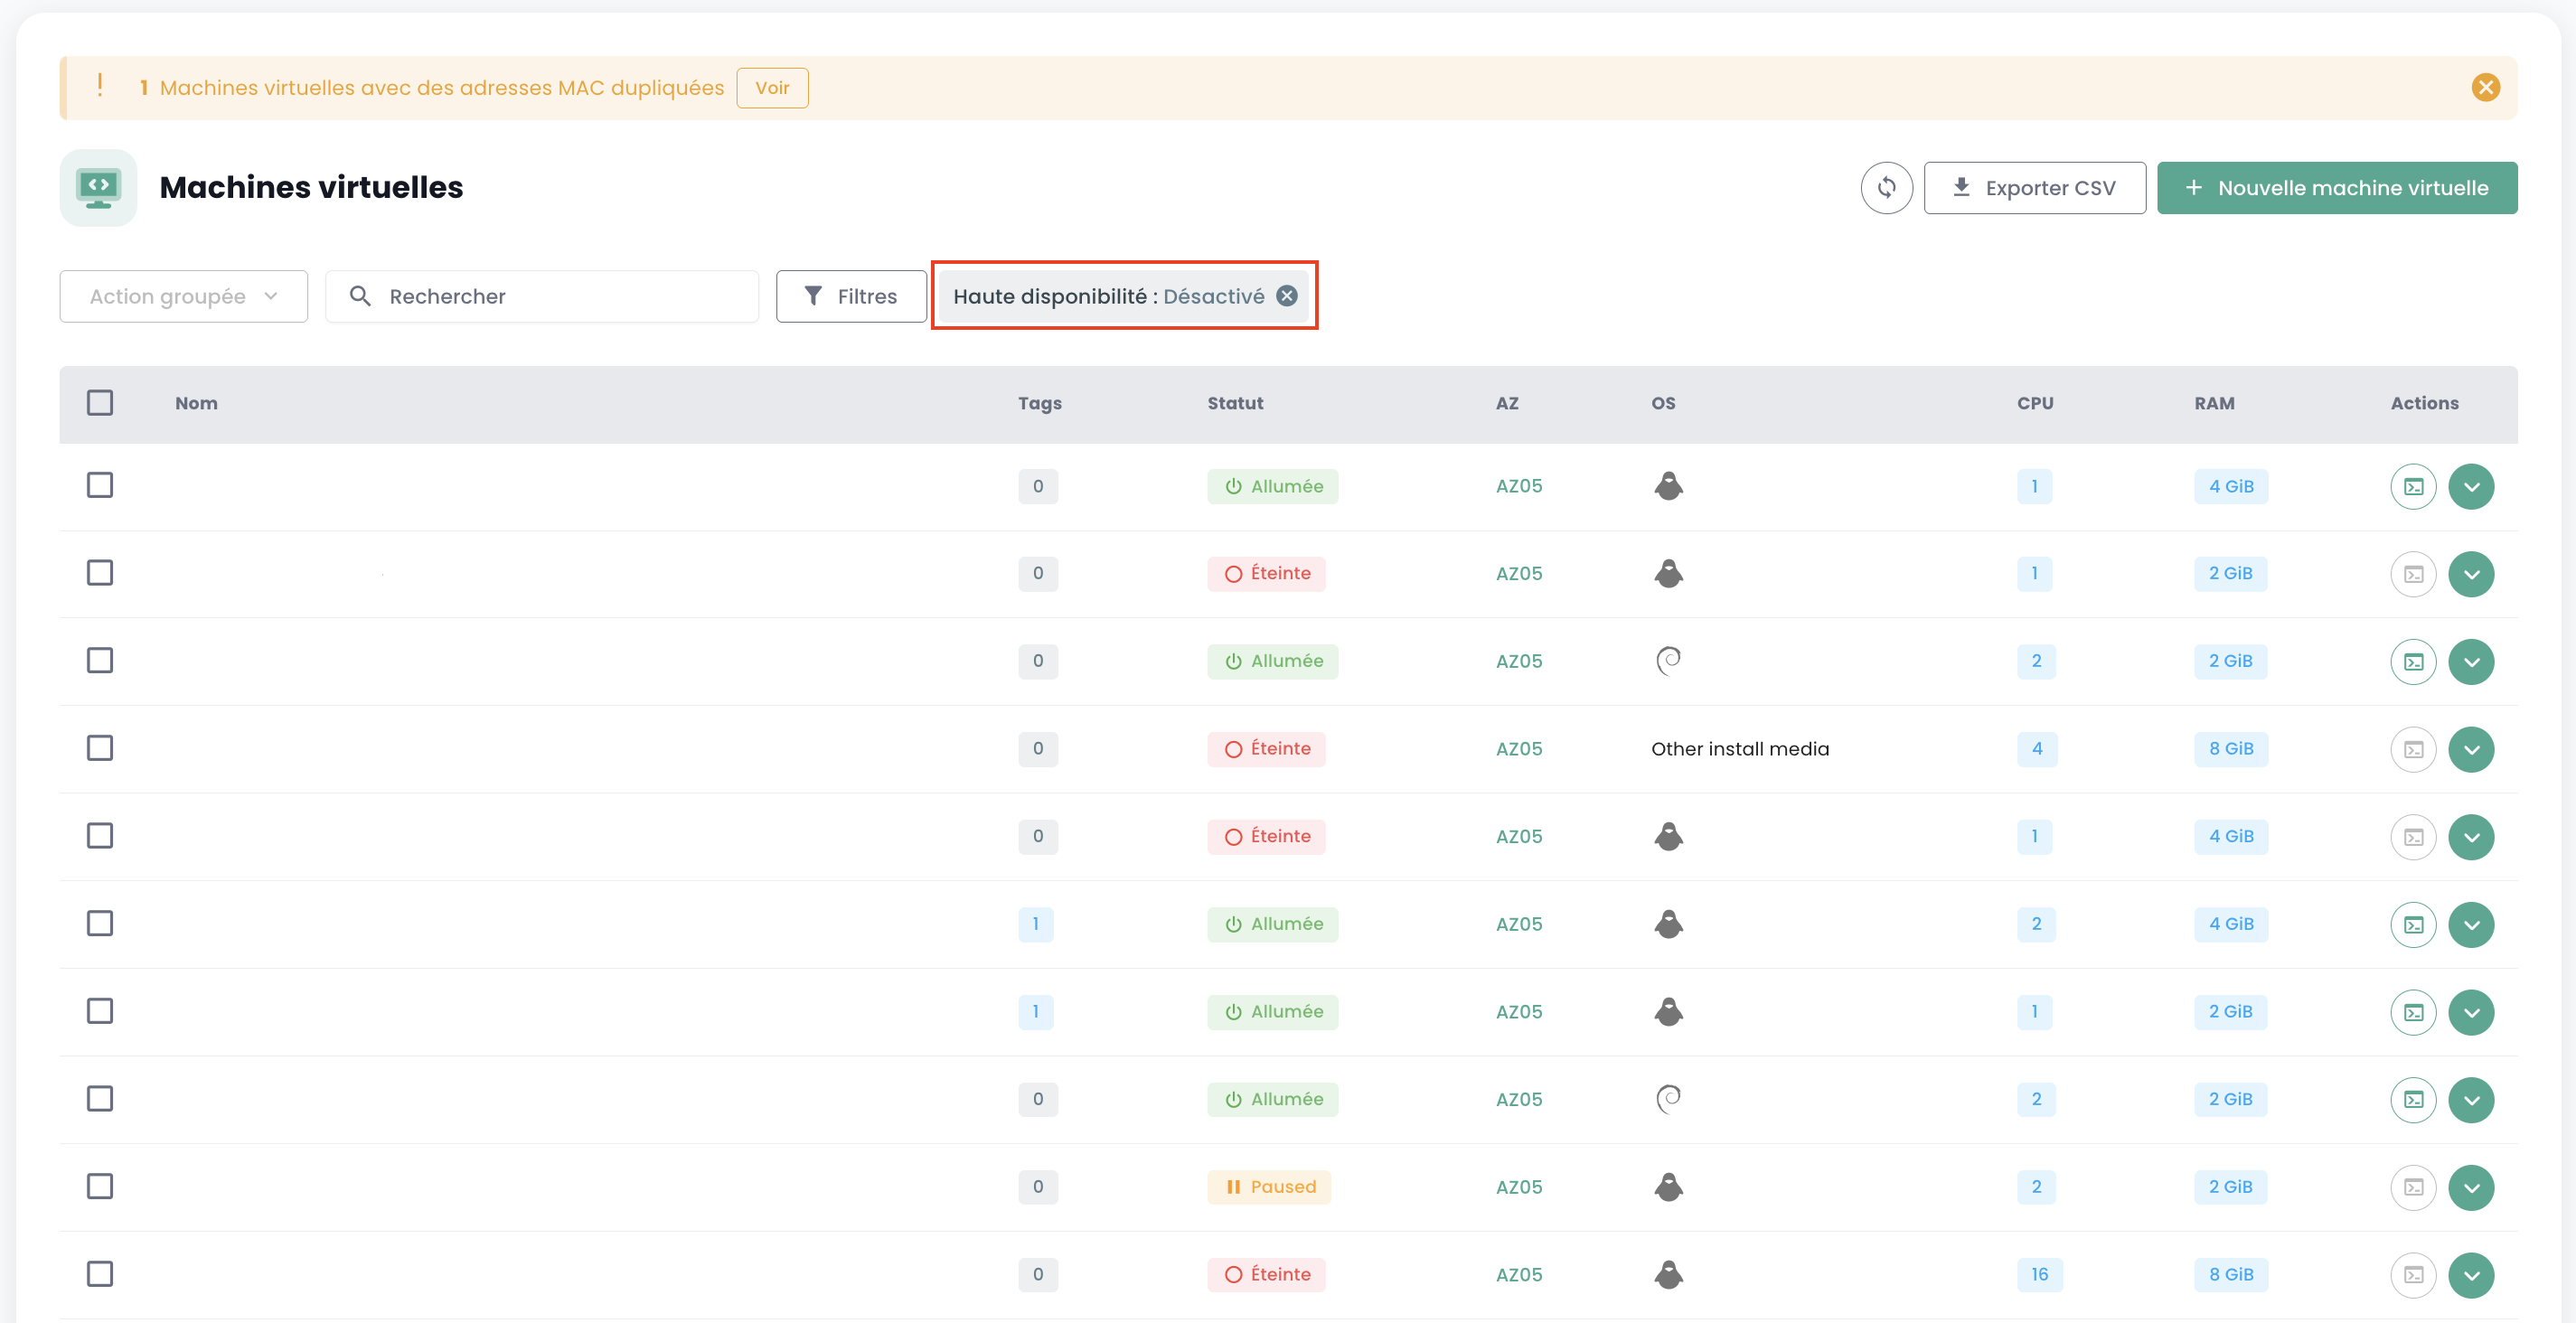Check the first VM row checkbox
This screenshot has width=2576, height=1323.
click(100, 486)
